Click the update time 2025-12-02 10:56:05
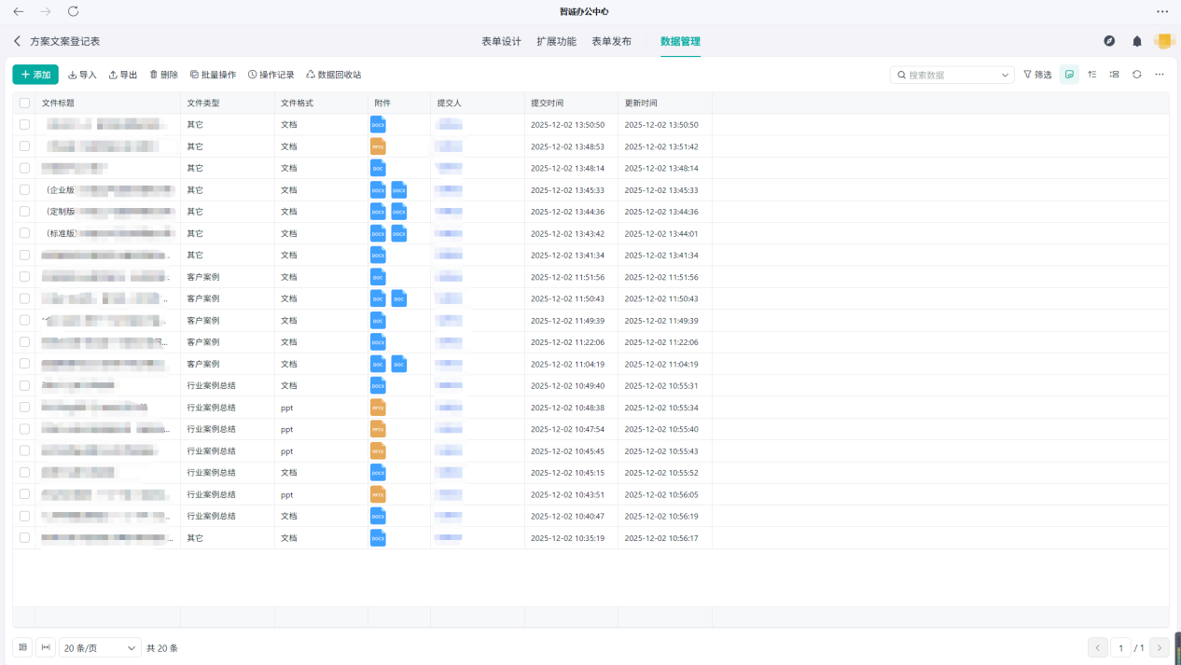 (x=661, y=494)
